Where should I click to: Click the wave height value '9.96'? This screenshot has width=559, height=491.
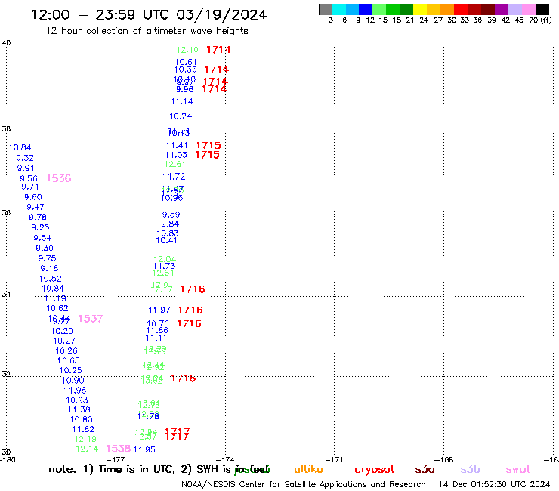pos(184,89)
